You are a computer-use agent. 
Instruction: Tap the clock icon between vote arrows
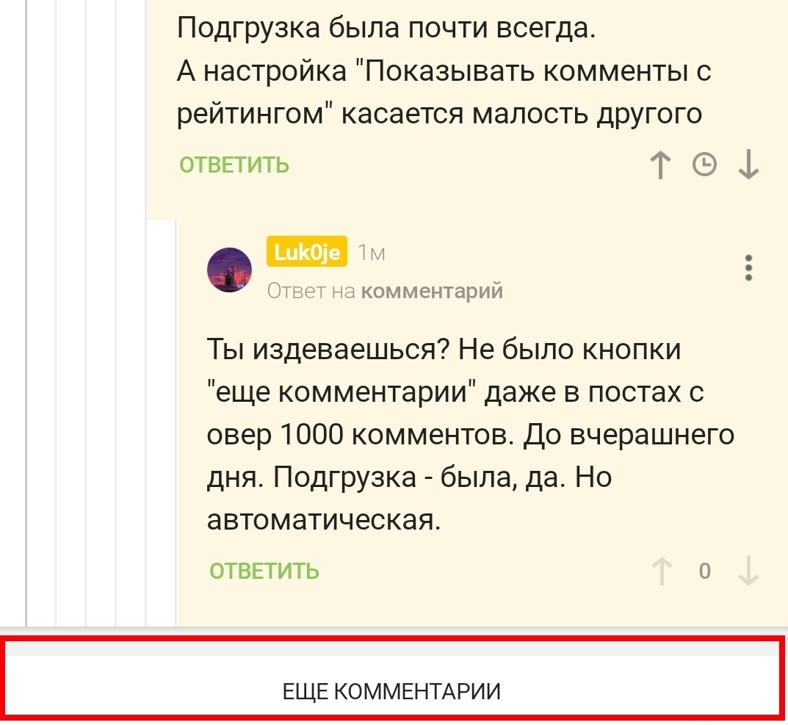[x=705, y=165]
